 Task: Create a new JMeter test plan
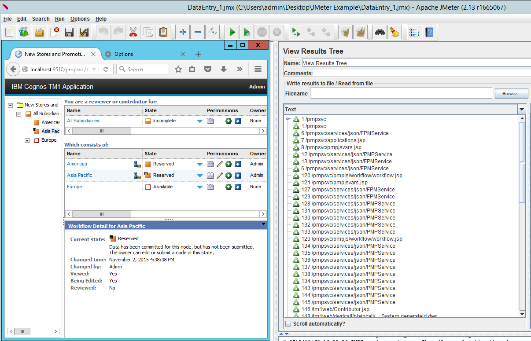10,32
